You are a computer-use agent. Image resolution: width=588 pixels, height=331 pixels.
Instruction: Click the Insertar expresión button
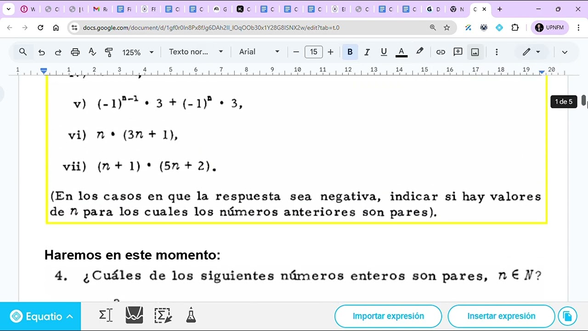[x=501, y=316]
